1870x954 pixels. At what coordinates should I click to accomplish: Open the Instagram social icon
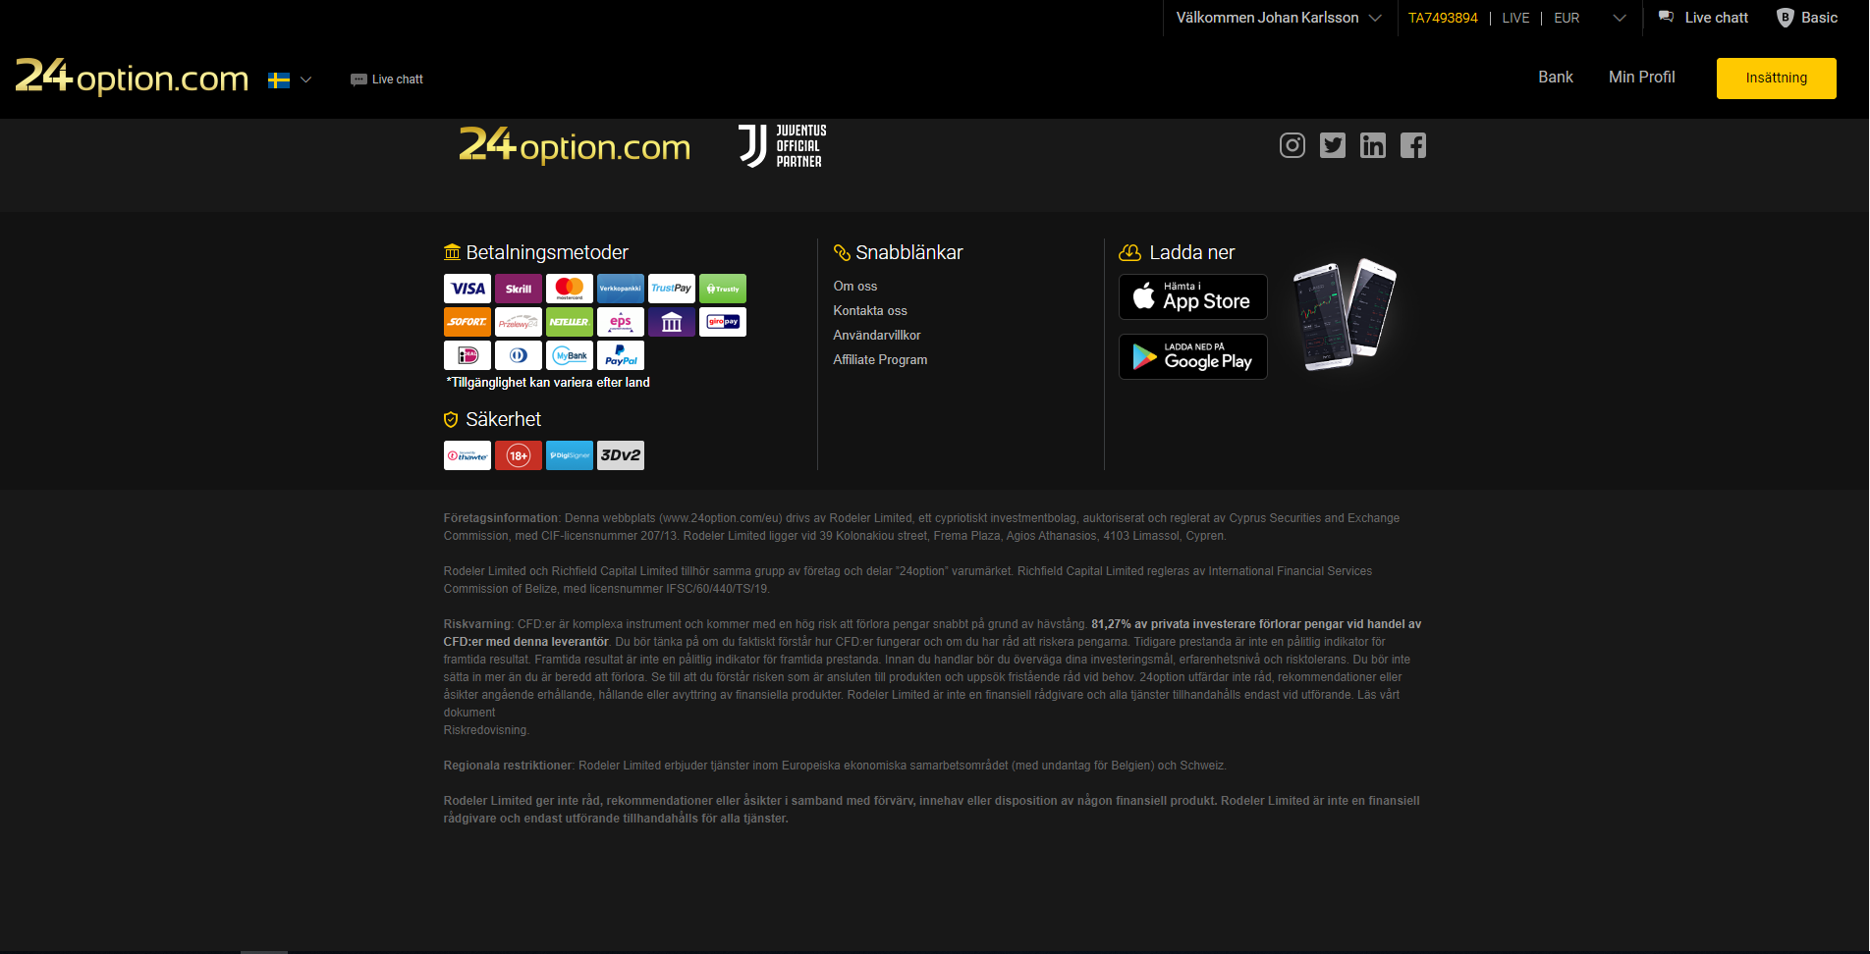(x=1292, y=145)
